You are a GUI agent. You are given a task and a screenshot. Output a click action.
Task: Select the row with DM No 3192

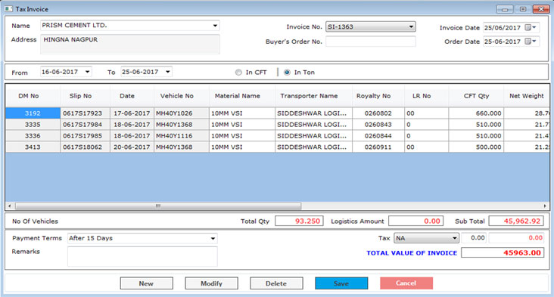tap(33, 113)
